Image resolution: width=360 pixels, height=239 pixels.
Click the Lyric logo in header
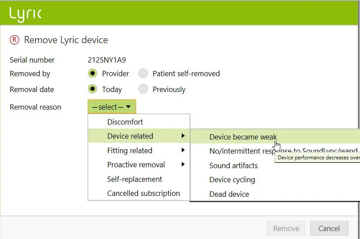(x=25, y=14)
